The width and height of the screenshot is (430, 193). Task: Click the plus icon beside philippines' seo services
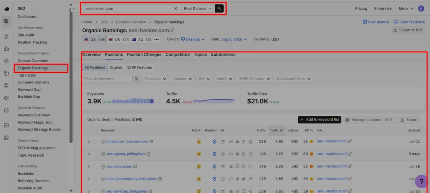click(103, 142)
